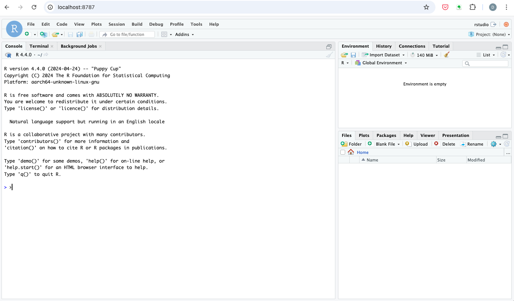Open the Tools menu
Image resolution: width=514 pixels, height=301 pixels.
tap(196, 24)
